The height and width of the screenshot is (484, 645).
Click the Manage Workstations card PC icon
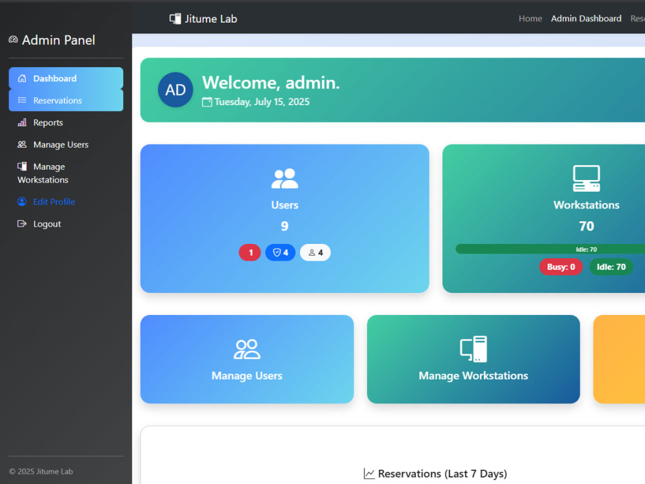click(x=473, y=349)
